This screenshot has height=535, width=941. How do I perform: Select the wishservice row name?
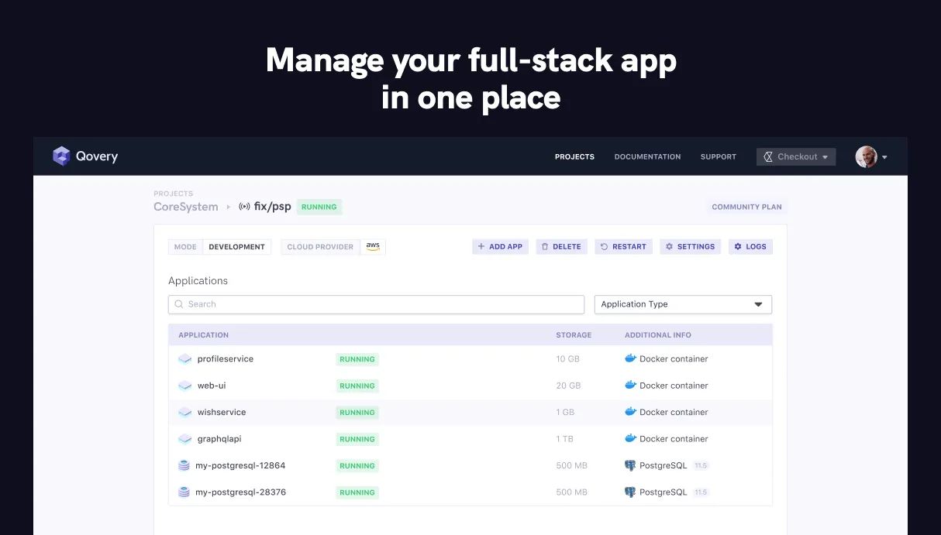point(222,413)
